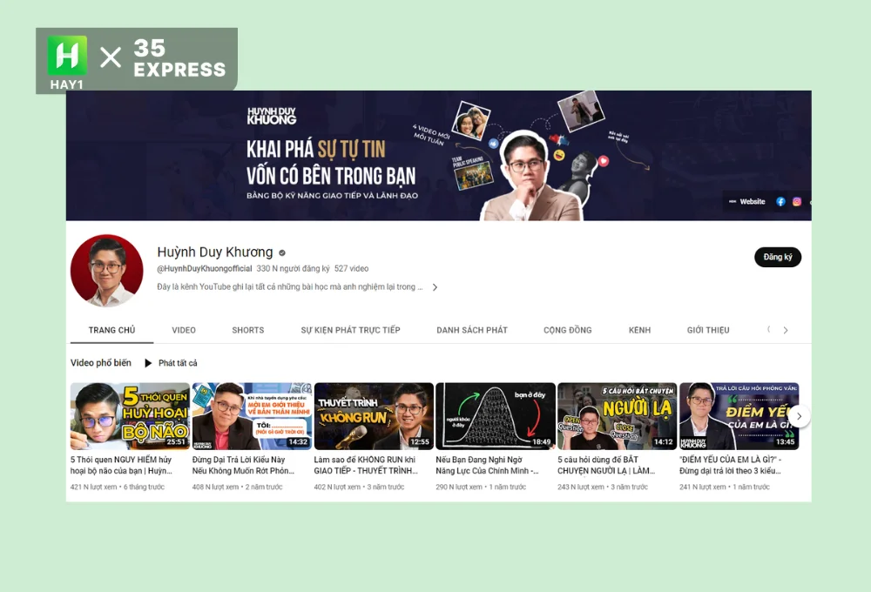Click title '"ĐIỂM YẾU CỦA EM LÀ GÌ?"'
871x592 pixels.
point(731,465)
